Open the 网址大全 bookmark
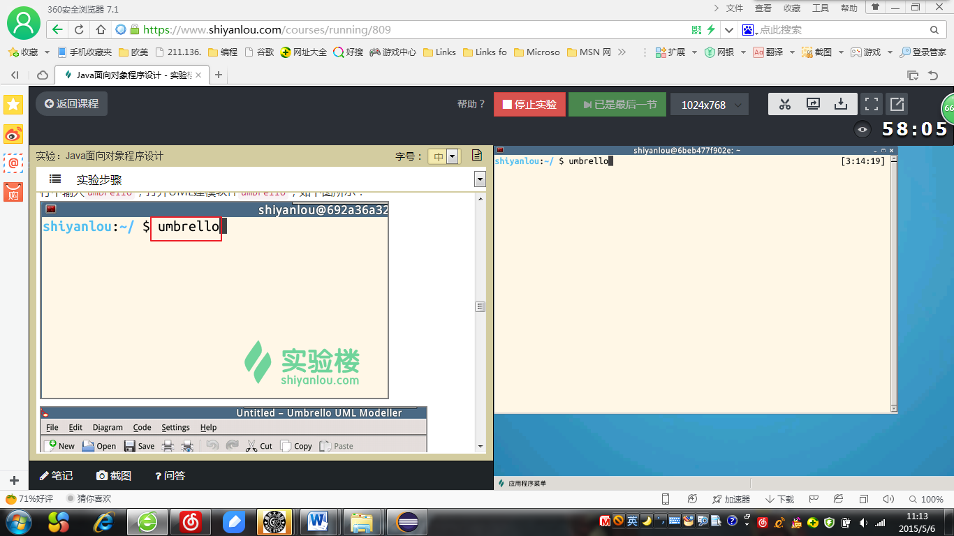Viewport: 954px width, 536px height. coord(304,52)
